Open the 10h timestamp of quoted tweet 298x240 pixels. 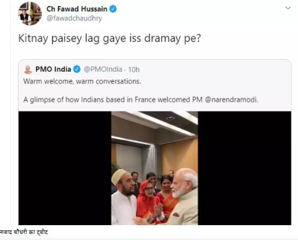tap(134, 70)
